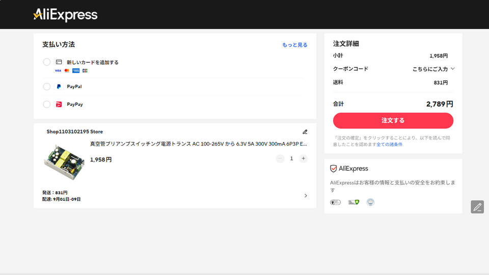Click the PayPal logo icon

[x=59, y=87]
